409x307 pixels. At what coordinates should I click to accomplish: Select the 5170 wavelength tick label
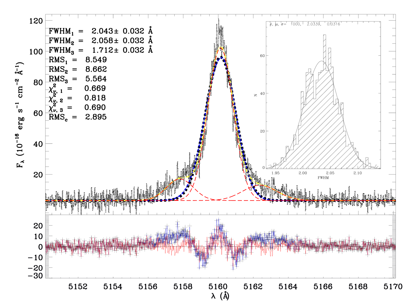(393, 286)
